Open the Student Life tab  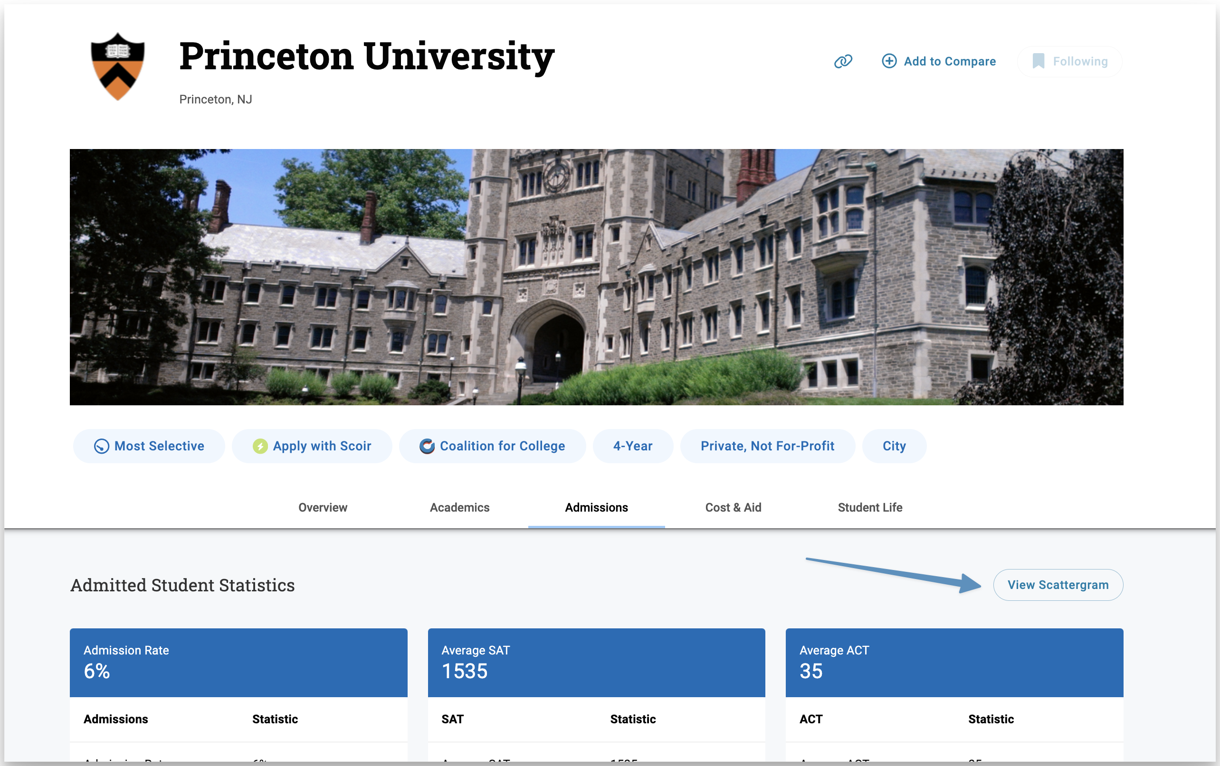[870, 507]
